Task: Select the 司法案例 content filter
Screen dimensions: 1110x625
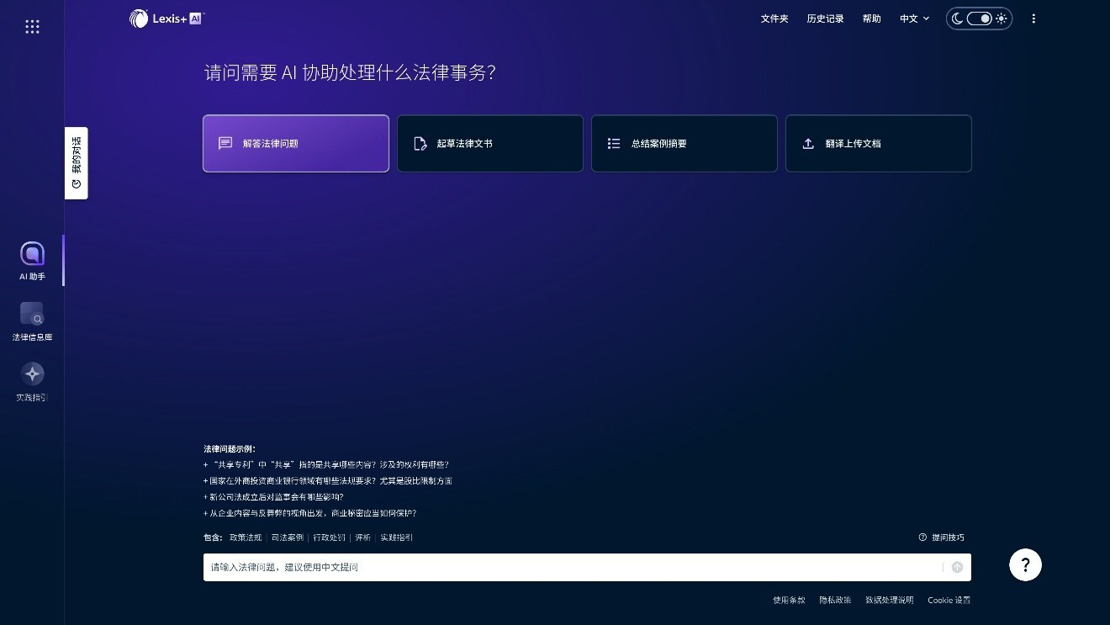Action: 287,537
